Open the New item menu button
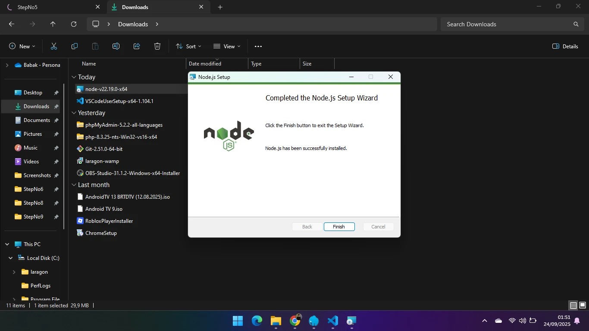 [22, 46]
